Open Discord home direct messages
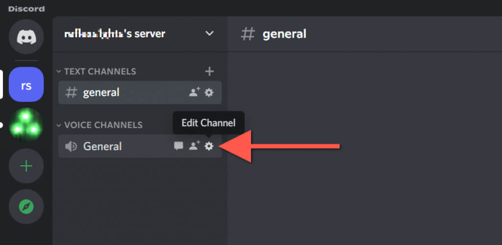 26,37
